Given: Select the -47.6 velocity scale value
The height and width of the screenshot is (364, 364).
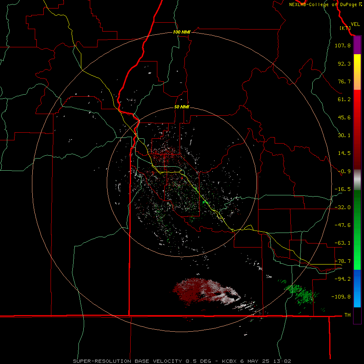Looking at the screenshot, I should click(x=343, y=225).
